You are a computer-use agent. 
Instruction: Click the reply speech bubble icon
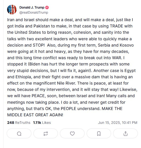[19, 133]
